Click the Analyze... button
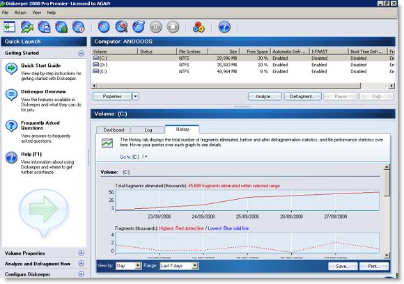This screenshot has width=404, height=284. tap(265, 96)
